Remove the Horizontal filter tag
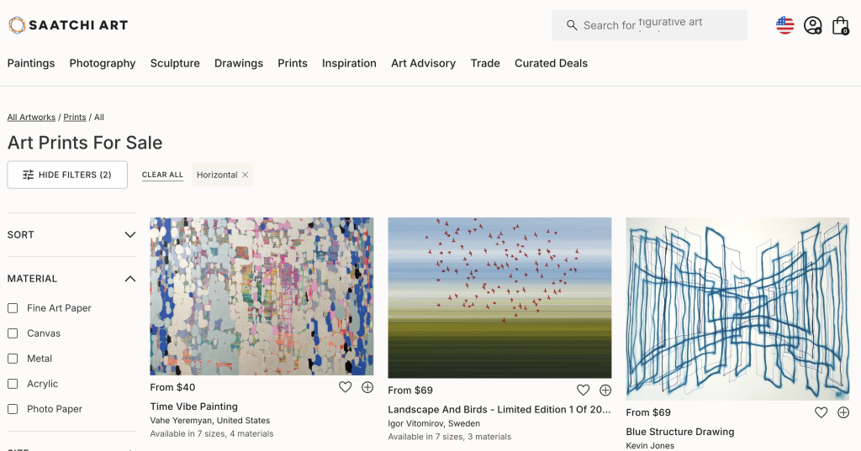This screenshot has width=861, height=451. (x=246, y=175)
